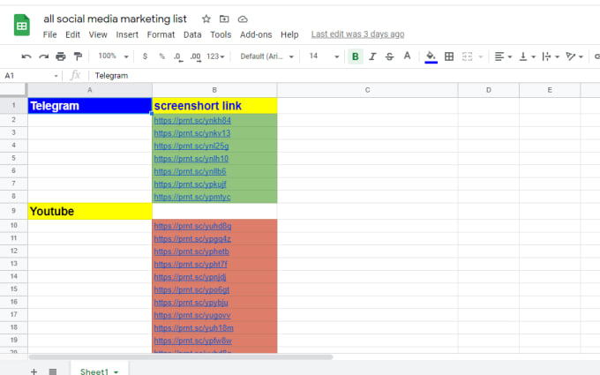Click the Google Sheets home icon
600x375 pixels.
22,25
